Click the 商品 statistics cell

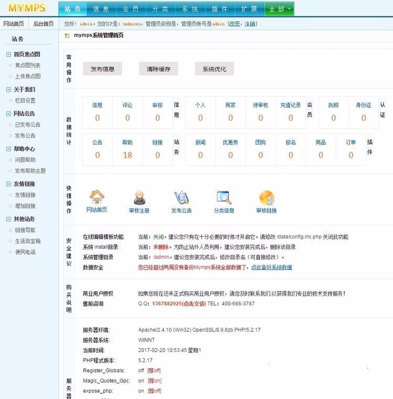(x=321, y=150)
